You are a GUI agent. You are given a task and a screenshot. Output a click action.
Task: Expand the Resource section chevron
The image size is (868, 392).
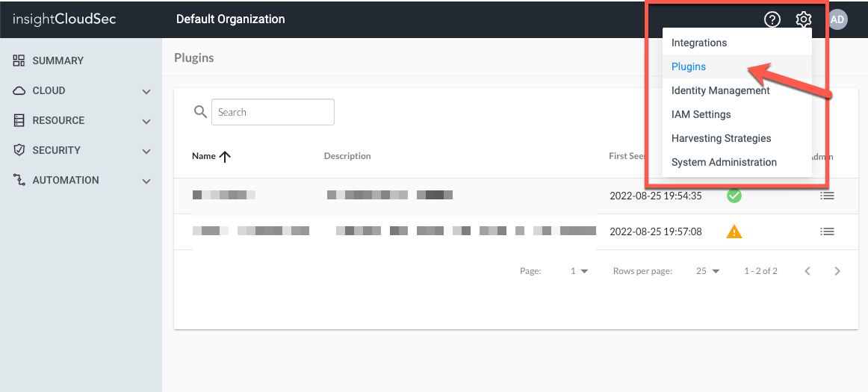(x=146, y=121)
